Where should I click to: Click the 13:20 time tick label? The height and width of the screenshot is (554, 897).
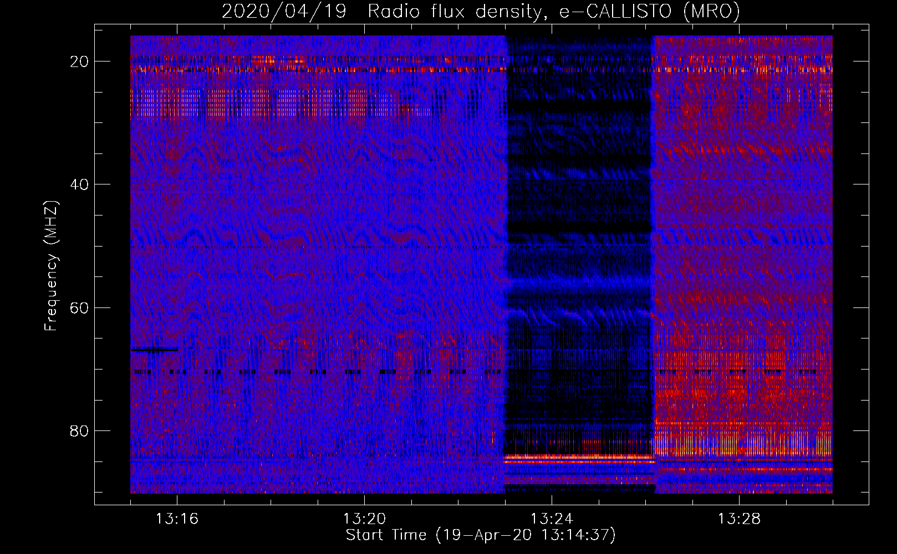coord(364,519)
